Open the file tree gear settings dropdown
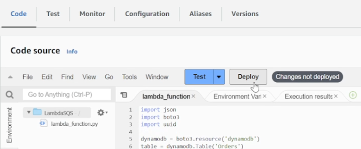The height and width of the screenshot is (149, 361). pyautogui.click(x=103, y=113)
